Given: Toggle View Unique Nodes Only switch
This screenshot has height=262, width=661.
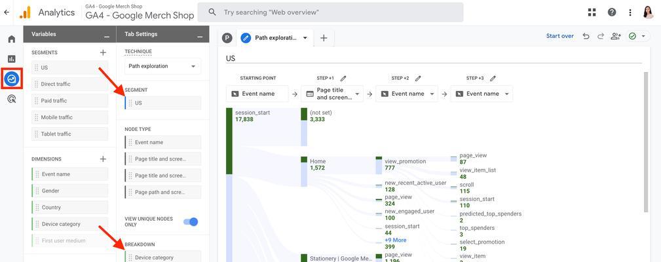Looking at the screenshot, I should [x=191, y=221].
